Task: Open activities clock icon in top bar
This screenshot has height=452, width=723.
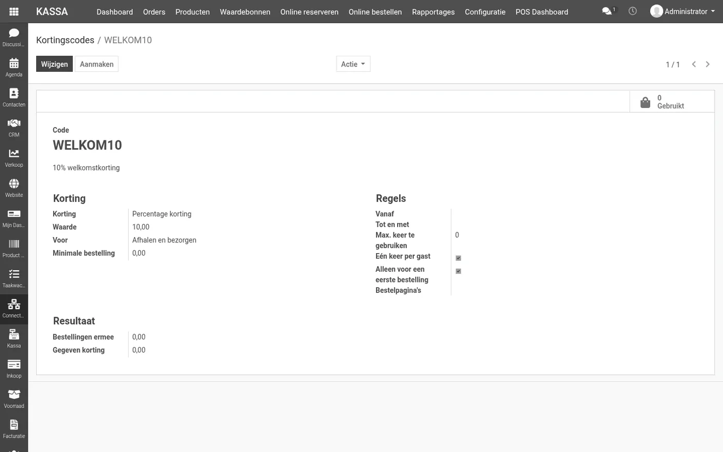Action: 633,11
